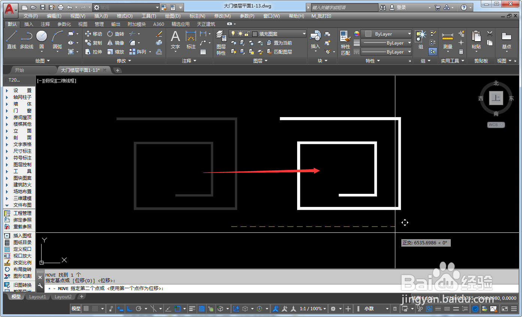Click the 模型 button in status bar
This screenshot has height=317, width=522.
pos(76,309)
